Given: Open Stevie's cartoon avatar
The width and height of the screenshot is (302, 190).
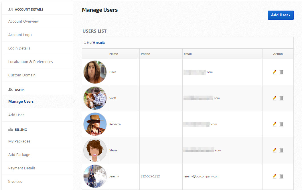Looking at the screenshot, I should point(95,150).
